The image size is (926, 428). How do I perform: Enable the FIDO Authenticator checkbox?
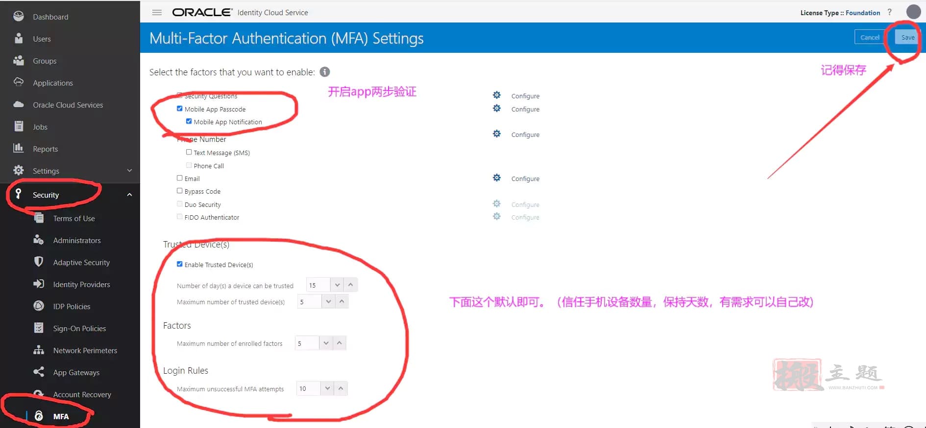click(180, 217)
